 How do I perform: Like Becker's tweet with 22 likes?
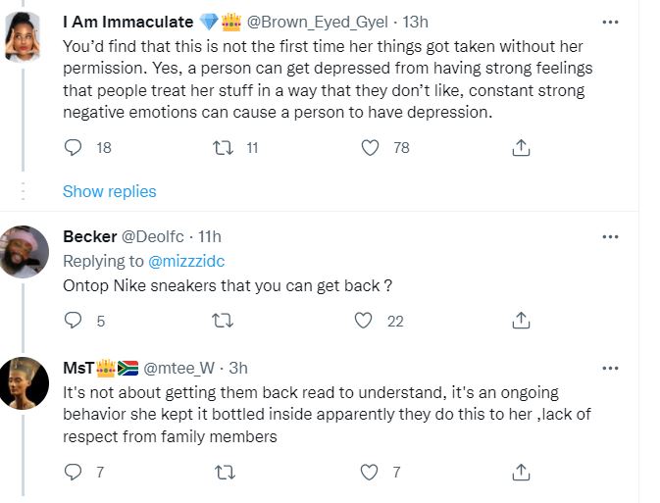[x=365, y=321]
